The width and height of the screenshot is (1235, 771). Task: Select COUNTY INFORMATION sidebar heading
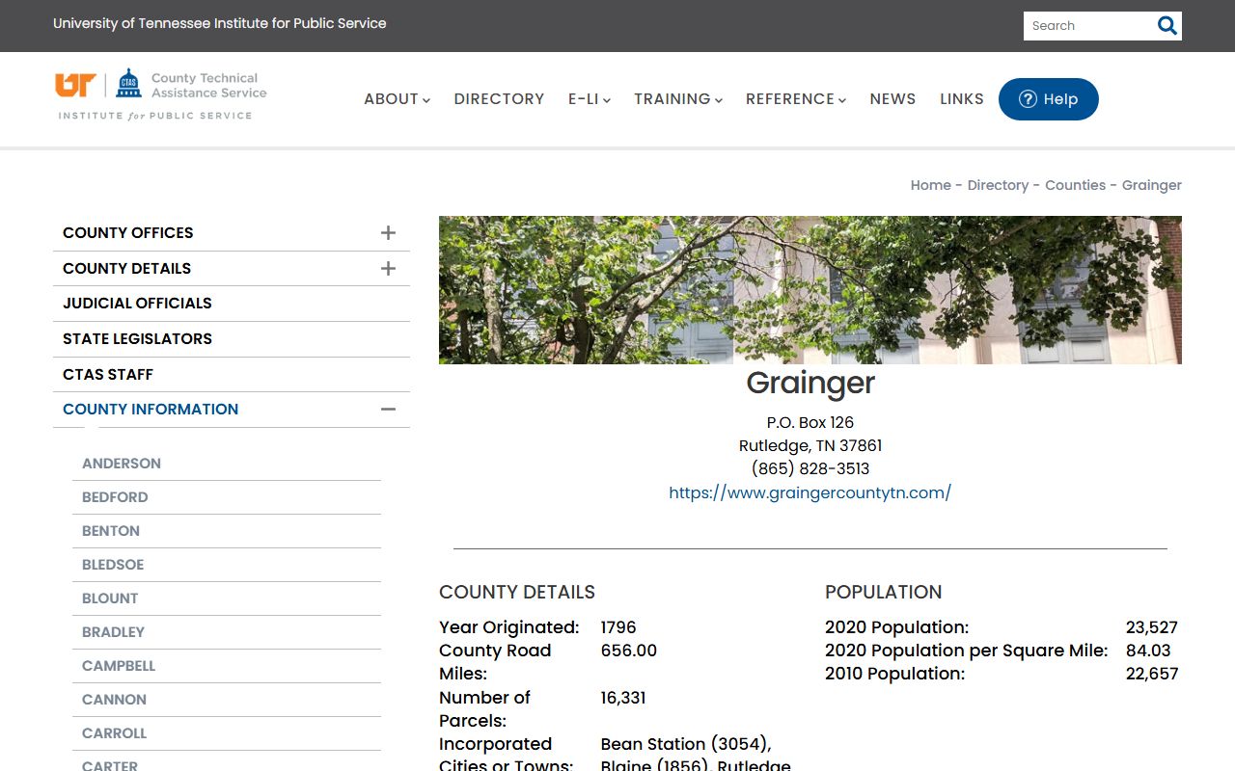click(151, 409)
